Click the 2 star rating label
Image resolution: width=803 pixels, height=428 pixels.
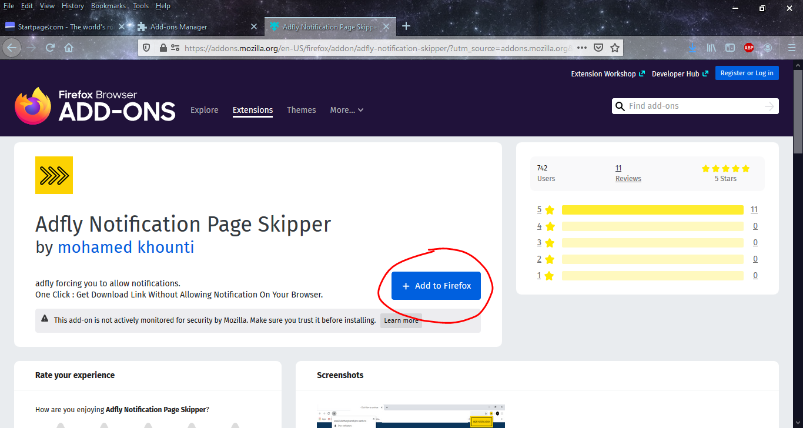click(546, 259)
